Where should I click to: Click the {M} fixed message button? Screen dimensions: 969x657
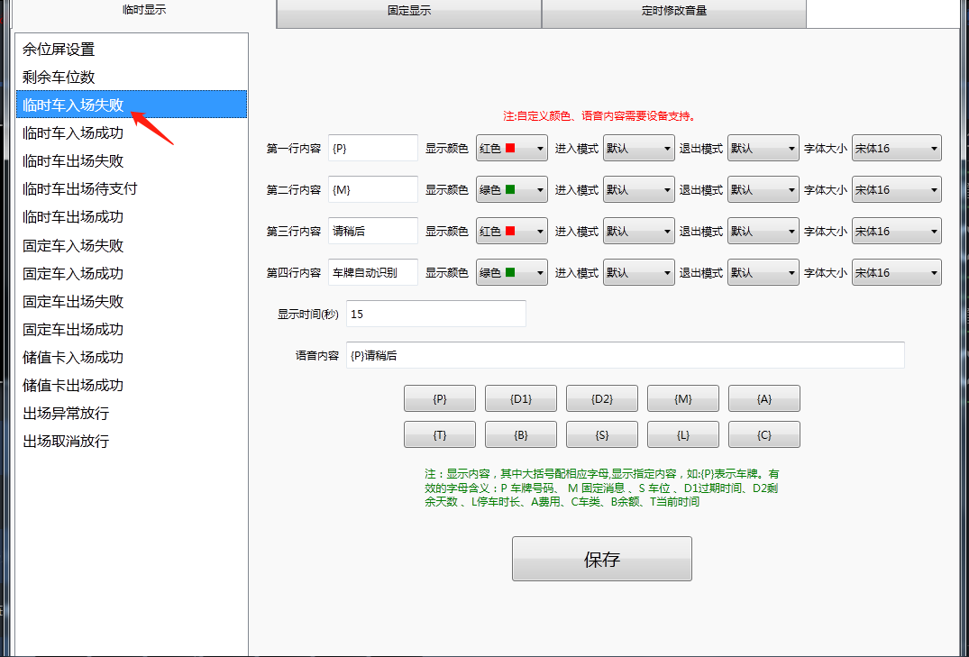click(683, 398)
